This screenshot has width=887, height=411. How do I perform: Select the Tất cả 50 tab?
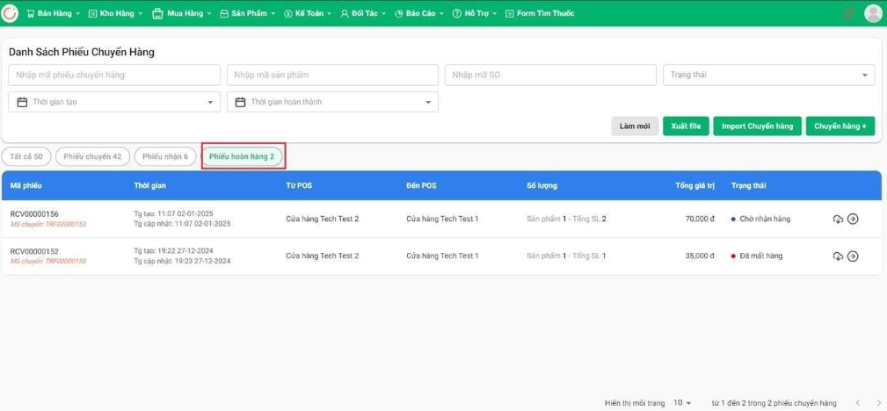coord(26,156)
